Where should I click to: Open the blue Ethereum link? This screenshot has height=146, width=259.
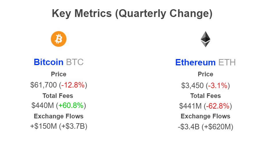[x=195, y=62]
